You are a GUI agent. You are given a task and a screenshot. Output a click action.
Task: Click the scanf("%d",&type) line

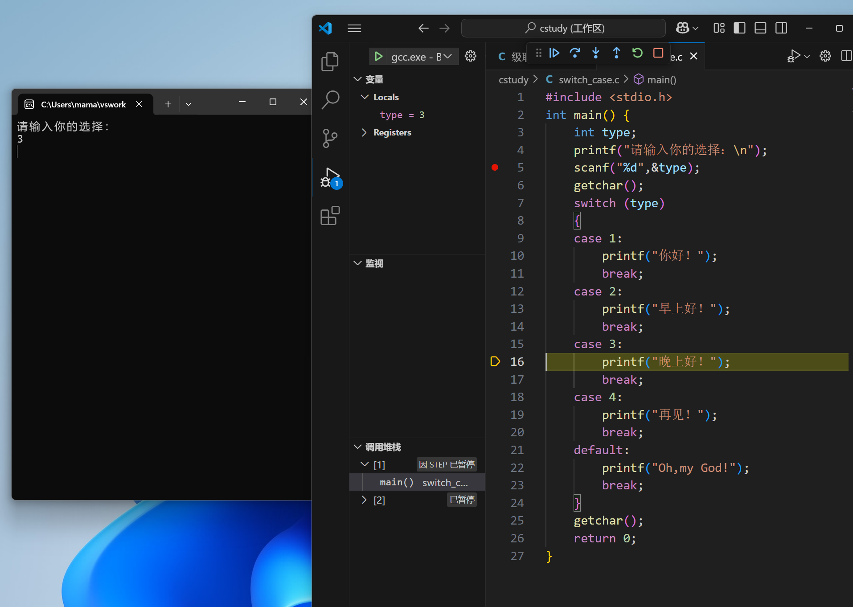point(636,168)
